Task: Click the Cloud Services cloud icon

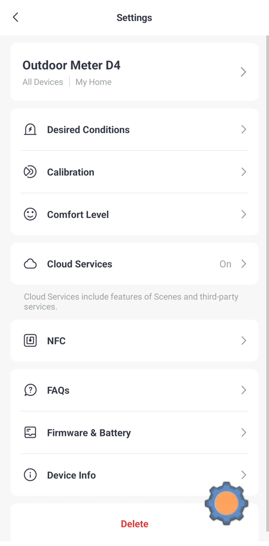Action: (30, 264)
